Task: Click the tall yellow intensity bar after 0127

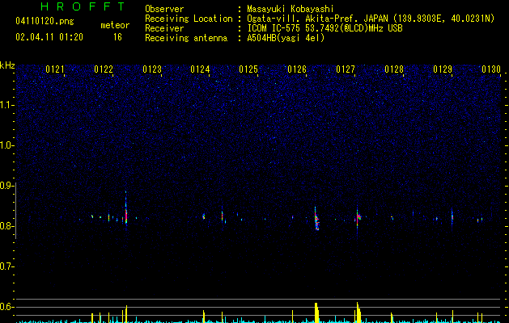Action: tap(358, 313)
